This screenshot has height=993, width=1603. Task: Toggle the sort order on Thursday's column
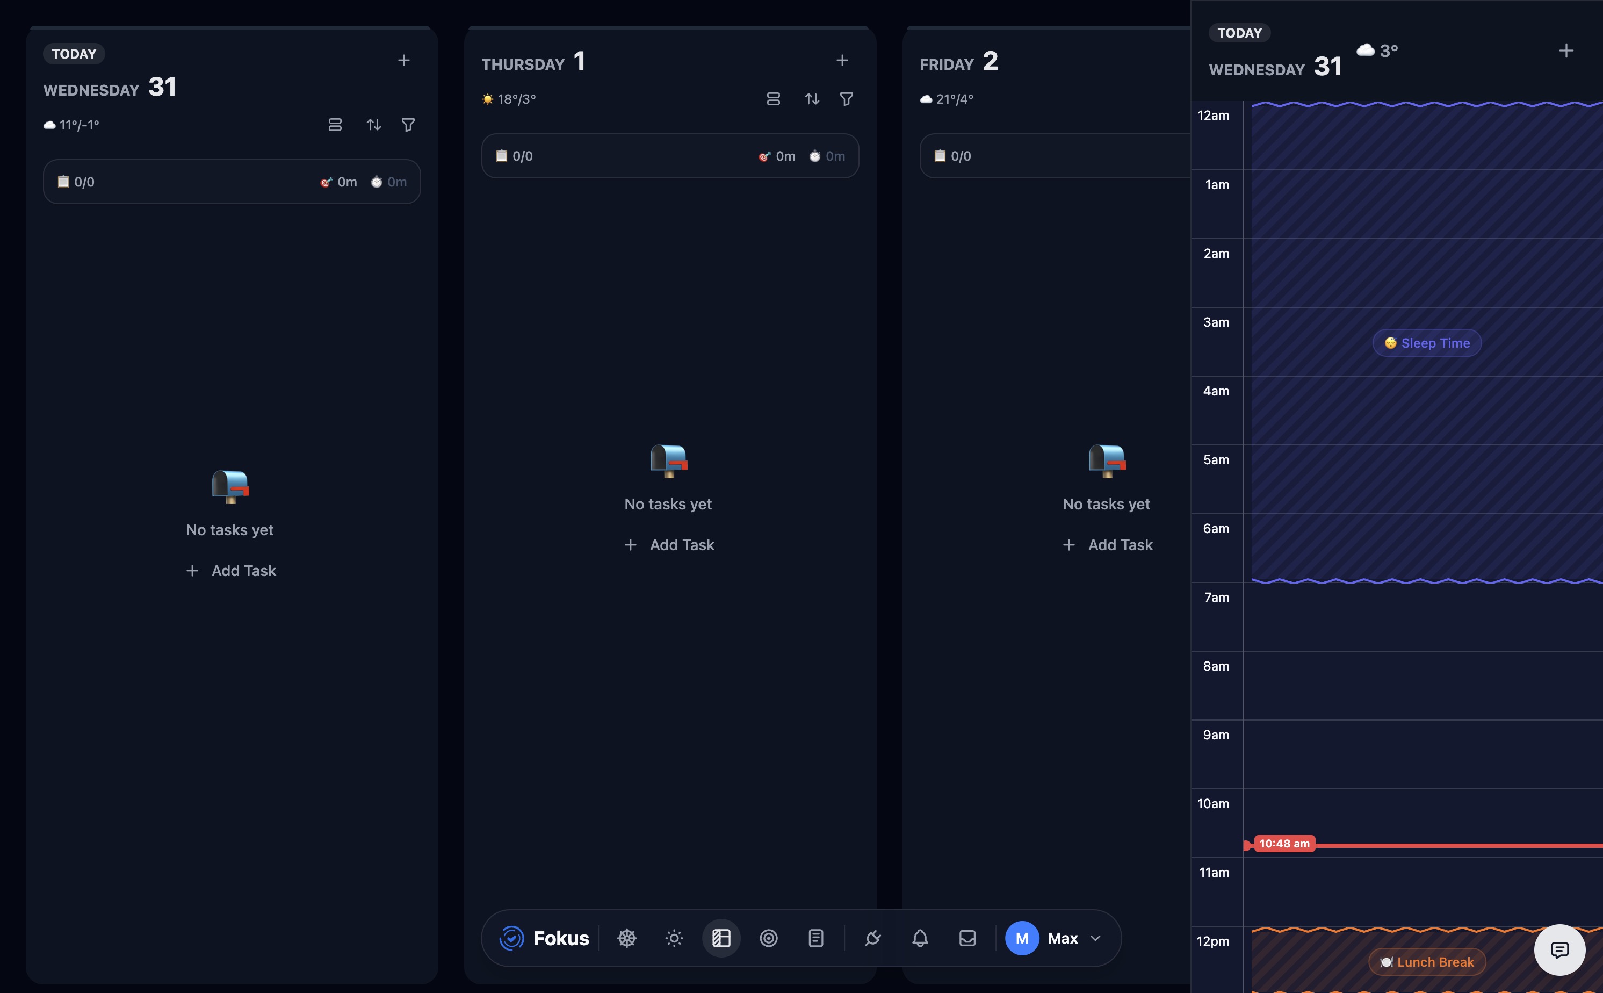811,99
